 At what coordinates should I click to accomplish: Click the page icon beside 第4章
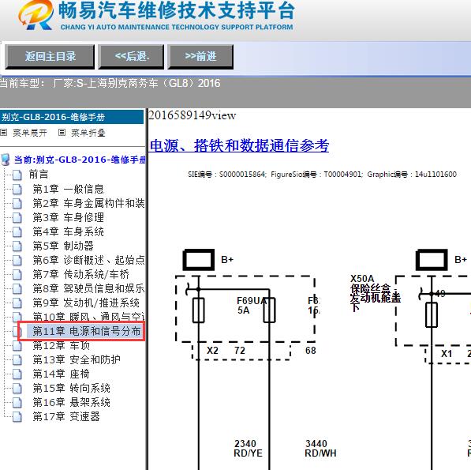(x=17, y=232)
